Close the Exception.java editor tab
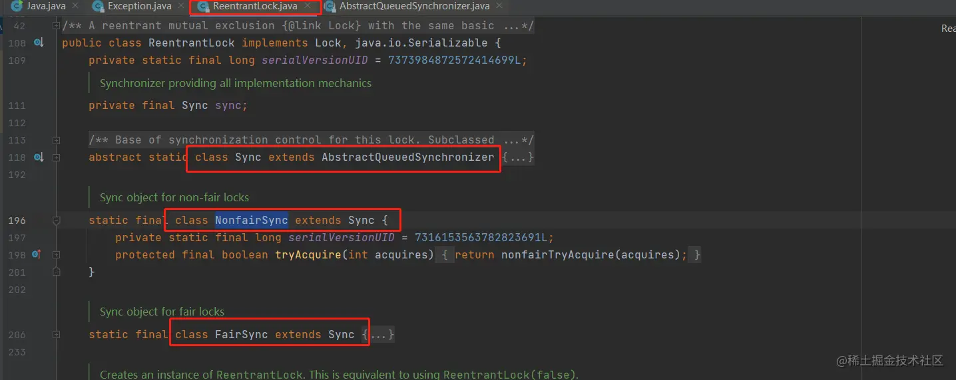Image resolution: width=956 pixels, height=380 pixels. [181, 6]
